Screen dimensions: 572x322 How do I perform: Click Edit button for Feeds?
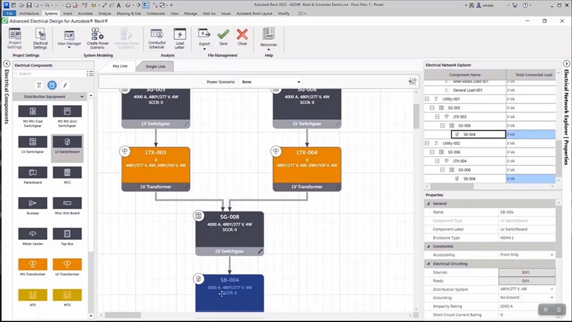pyautogui.click(x=527, y=281)
